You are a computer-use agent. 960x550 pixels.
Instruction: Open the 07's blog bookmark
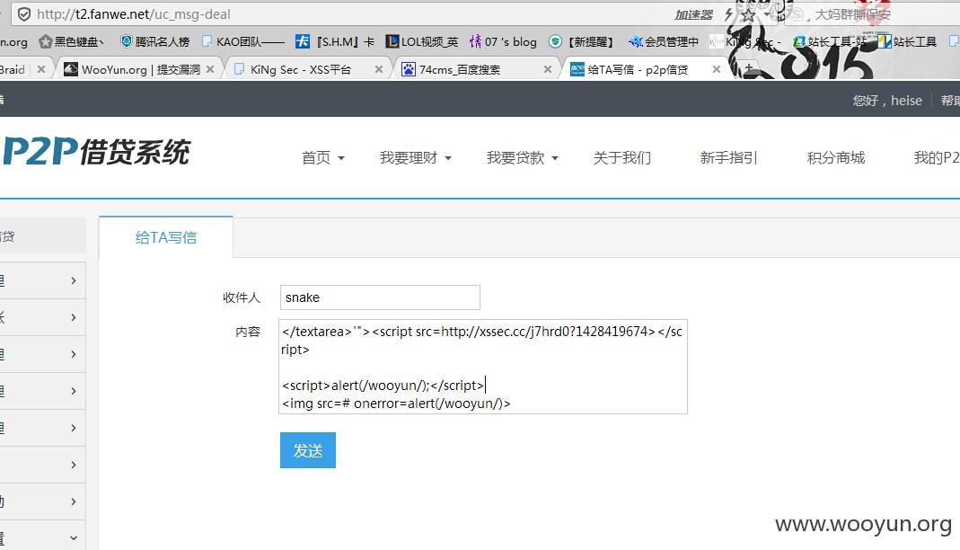tap(503, 41)
